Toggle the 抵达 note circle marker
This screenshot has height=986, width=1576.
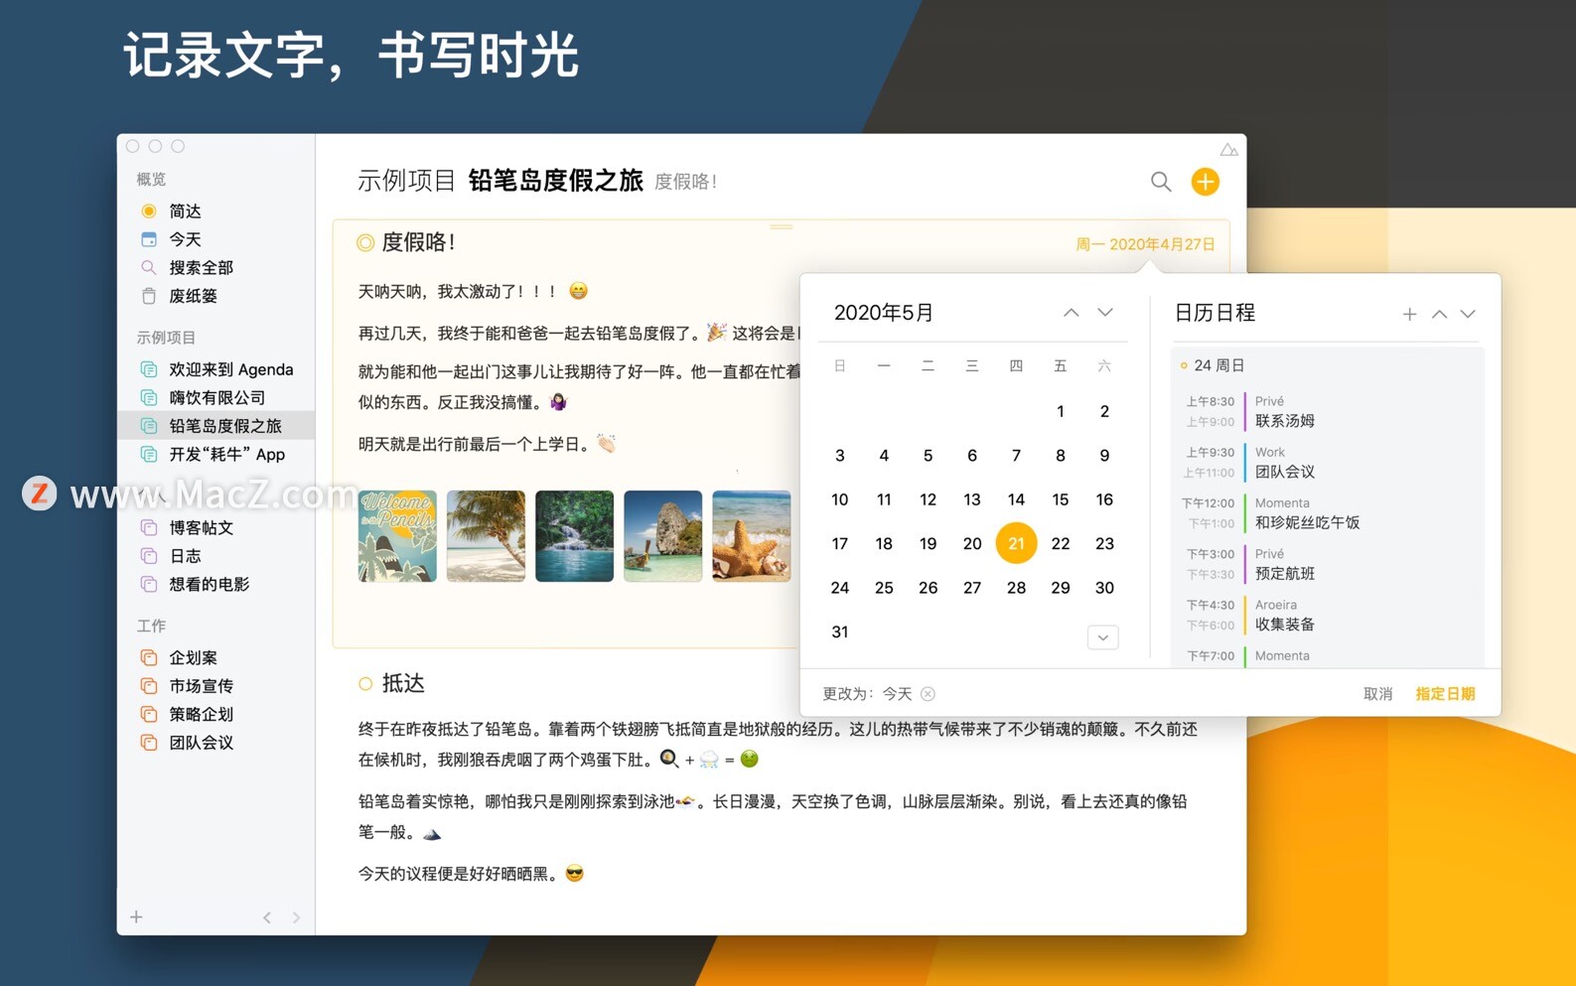click(x=365, y=683)
